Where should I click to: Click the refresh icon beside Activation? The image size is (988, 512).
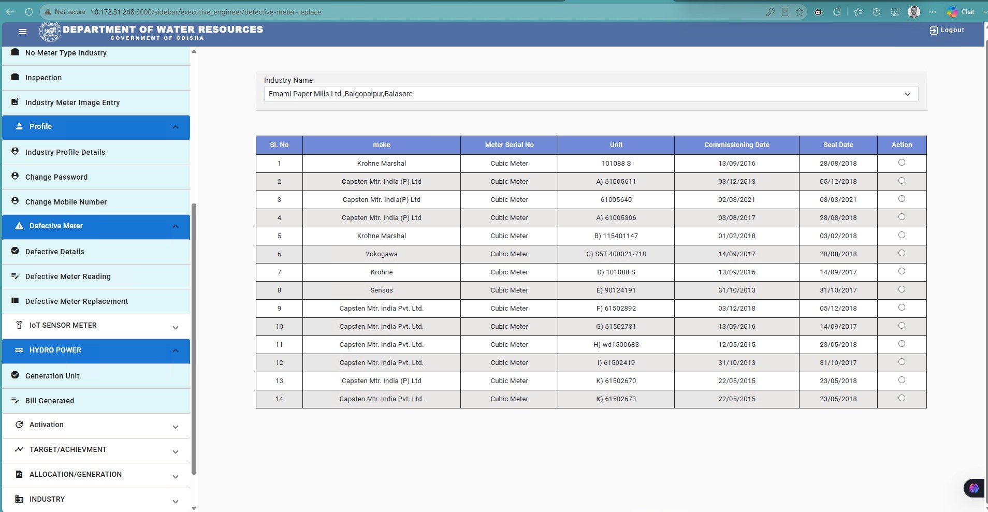coord(19,425)
